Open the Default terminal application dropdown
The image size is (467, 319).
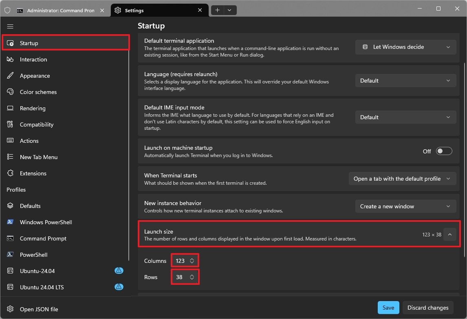[405, 47]
